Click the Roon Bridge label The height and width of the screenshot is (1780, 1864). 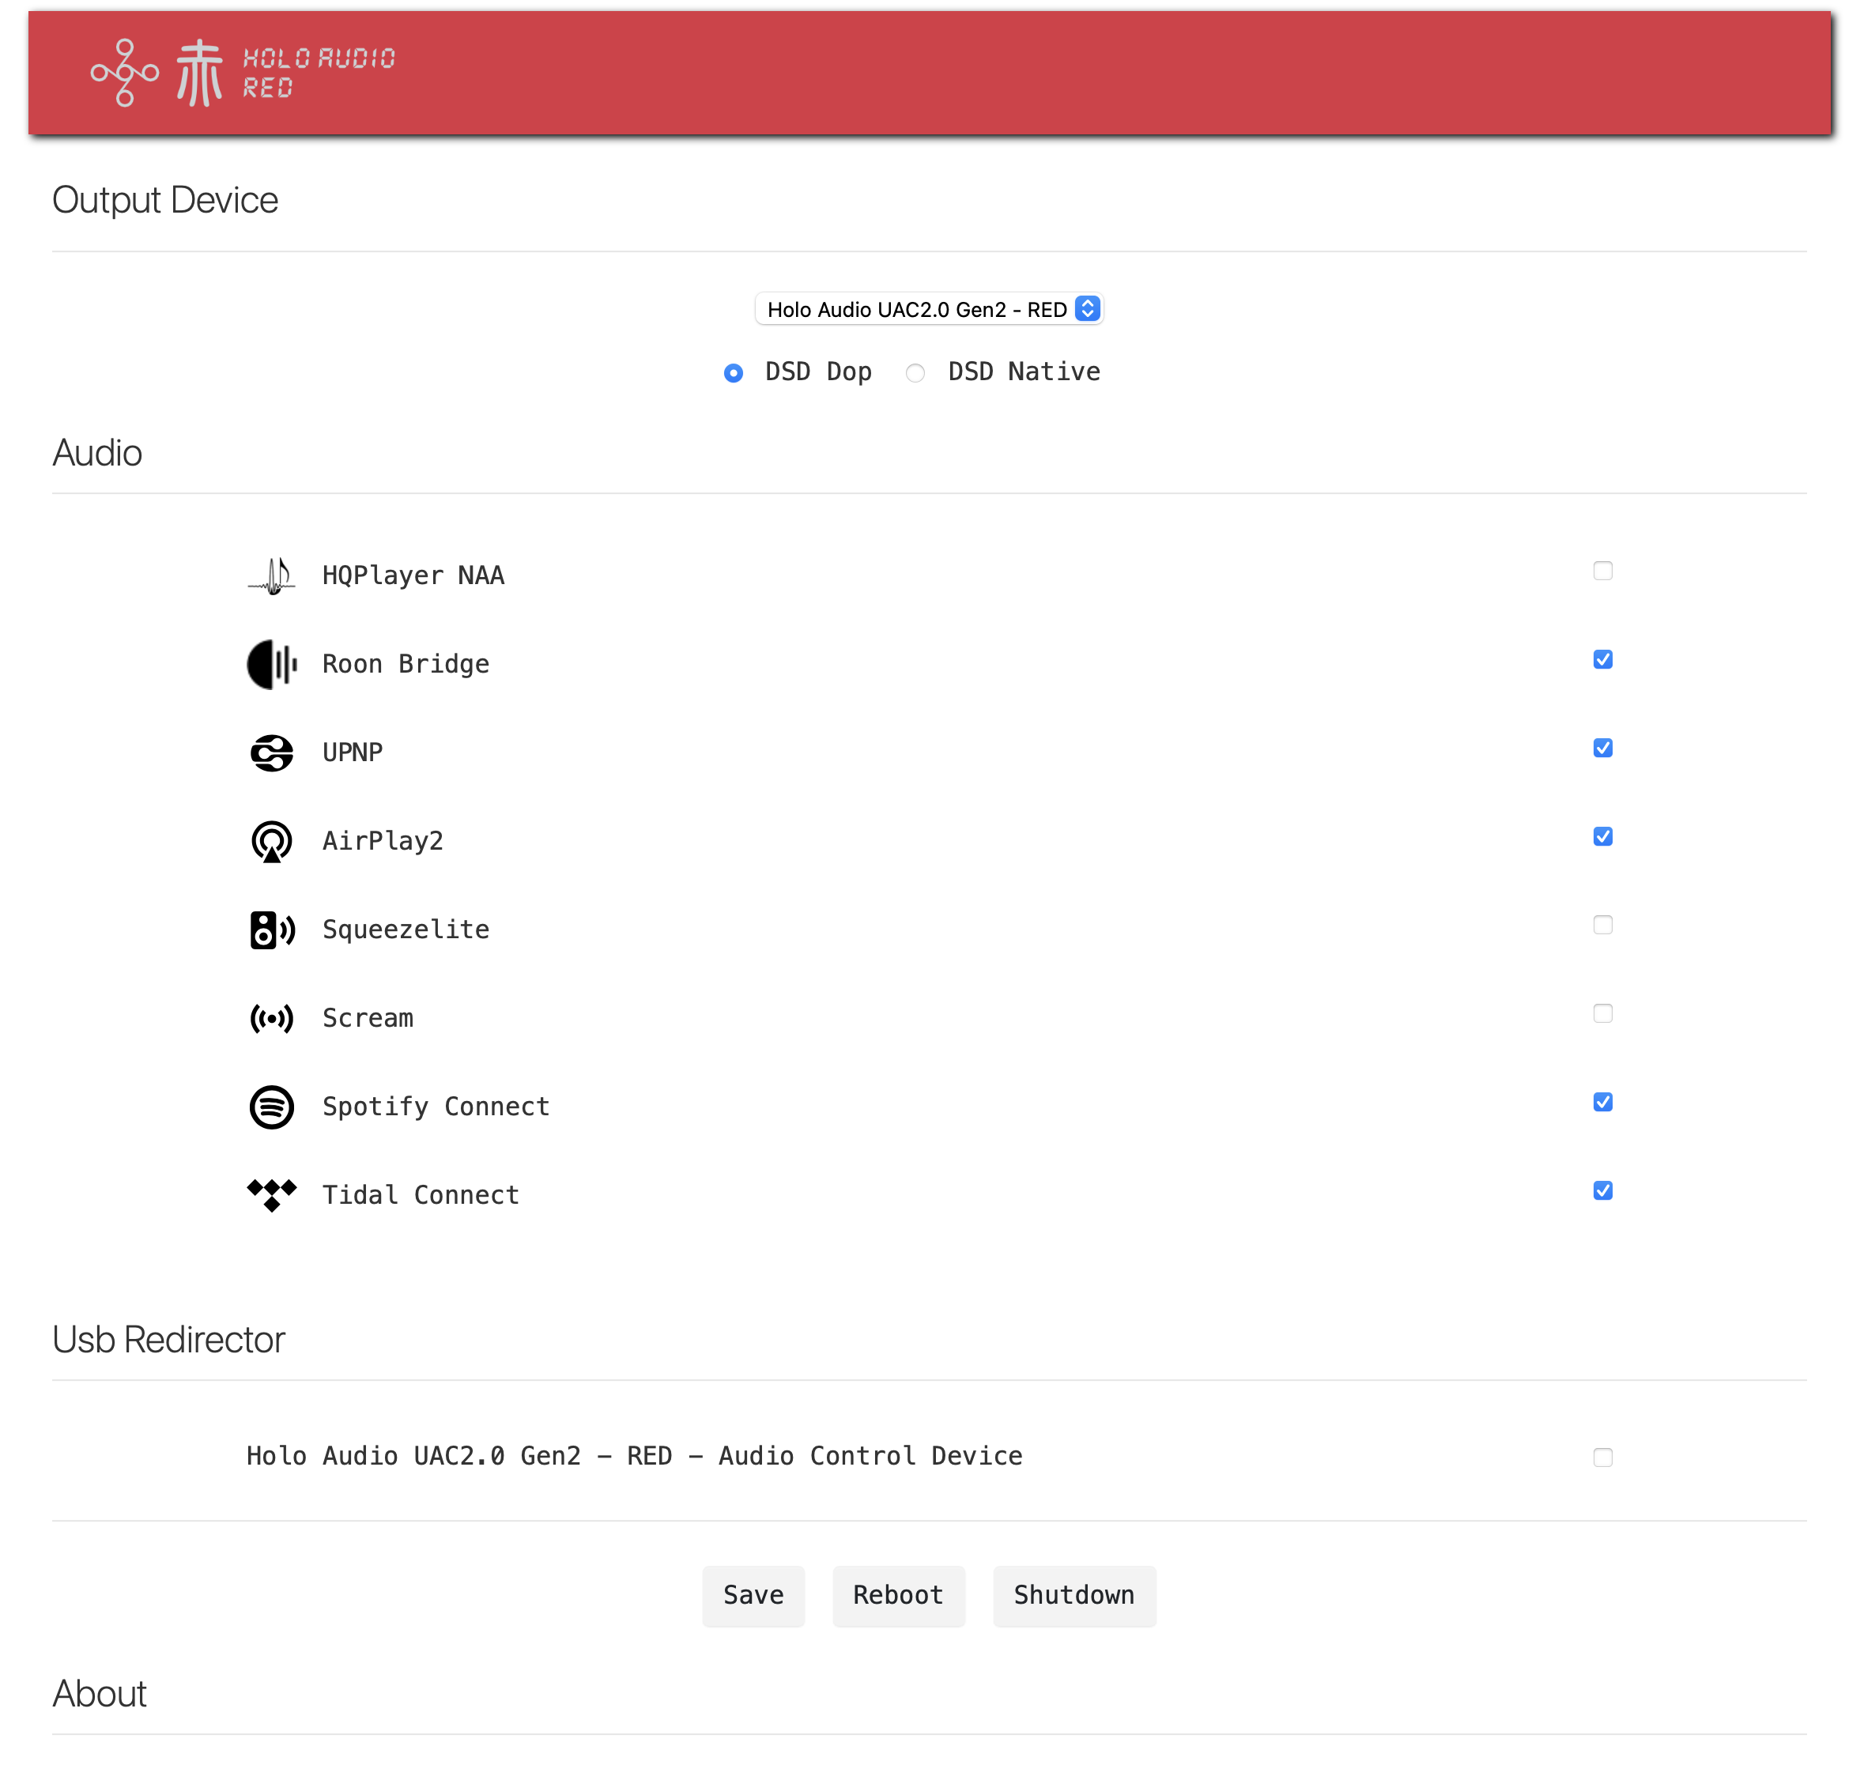point(406,664)
